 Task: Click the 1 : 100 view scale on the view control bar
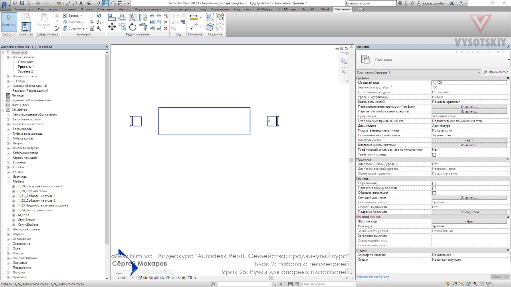tap(122, 278)
